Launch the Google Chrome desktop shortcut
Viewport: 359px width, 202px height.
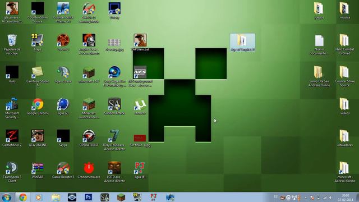(x=38, y=107)
